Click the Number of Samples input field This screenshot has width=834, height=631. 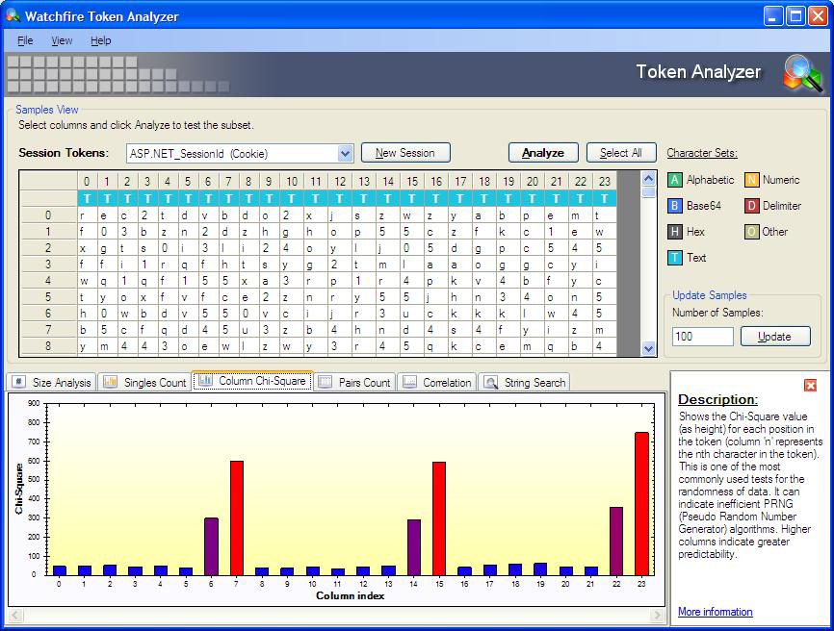(x=702, y=337)
